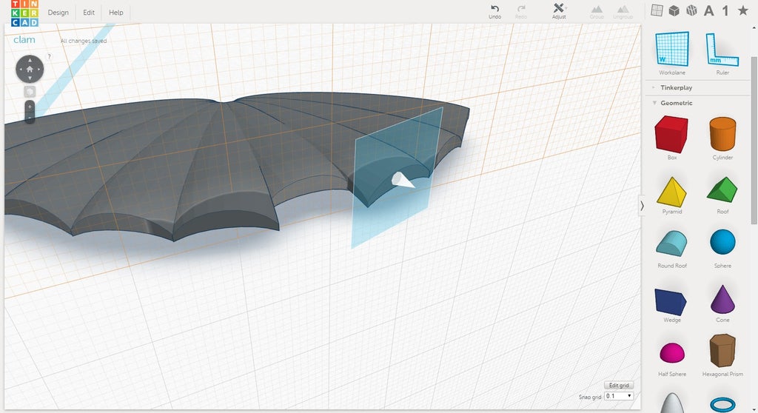Select the Workplane helper tool
The height and width of the screenshot is (413, 758).
672,53
